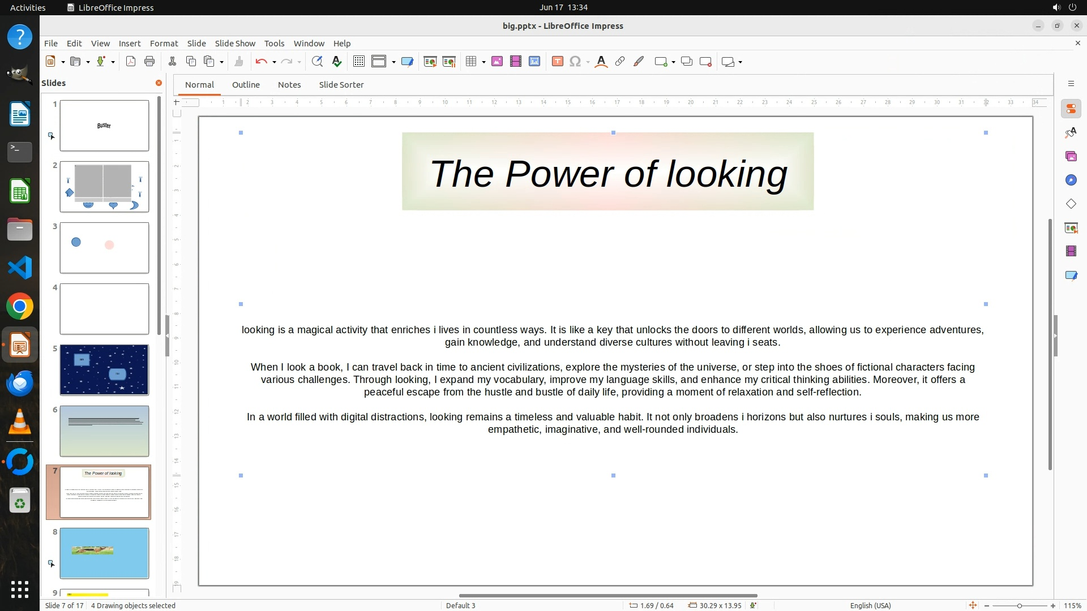The width and height of the screenshot is (1087, 611).
Task: Click the Export as PDF icon
Action: point(131,62)
